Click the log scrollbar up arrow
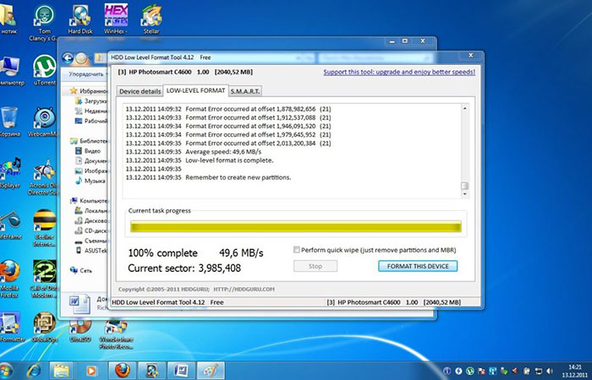 (465, 108)
